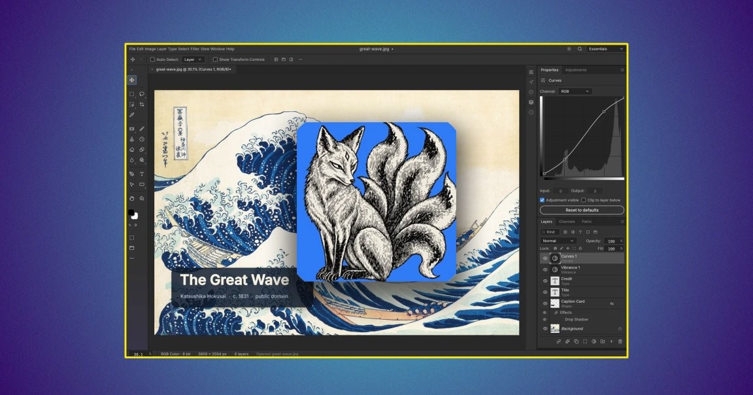Click the lock icon on Background layer
753x395 pixels.
620,329
